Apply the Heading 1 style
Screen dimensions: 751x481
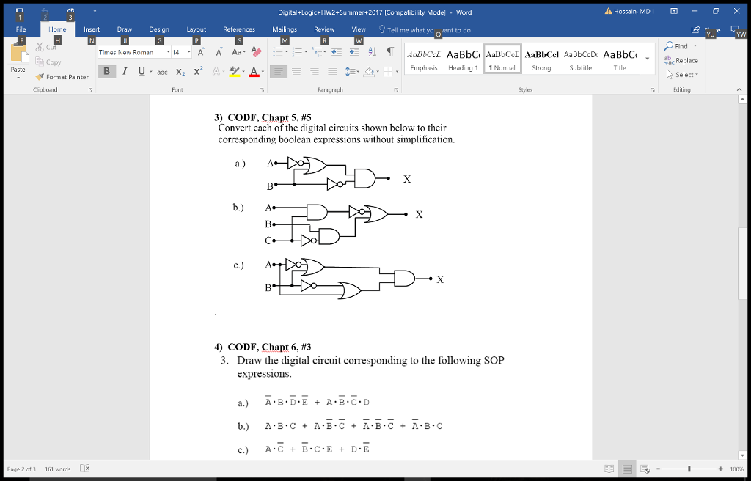coord(464,59)
